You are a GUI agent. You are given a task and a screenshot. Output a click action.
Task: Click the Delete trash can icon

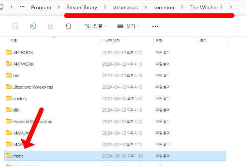click(69, 26)
